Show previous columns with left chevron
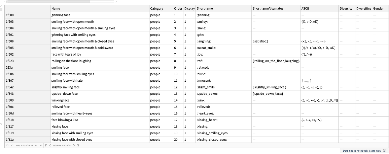 (50, 145)
